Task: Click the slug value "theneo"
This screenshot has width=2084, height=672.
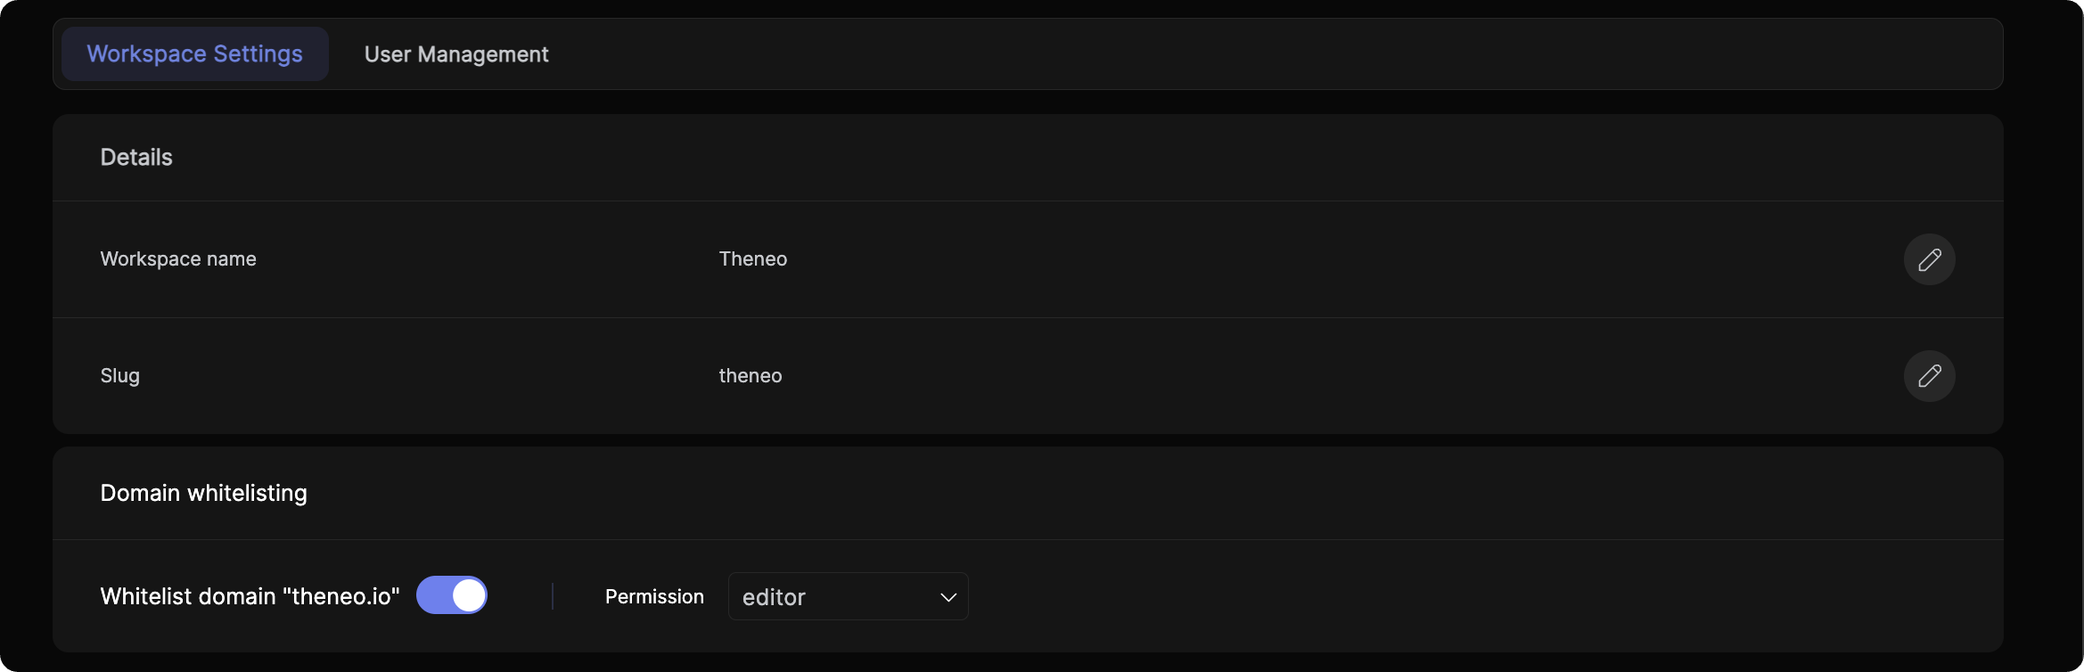Action: click(751, 376)
